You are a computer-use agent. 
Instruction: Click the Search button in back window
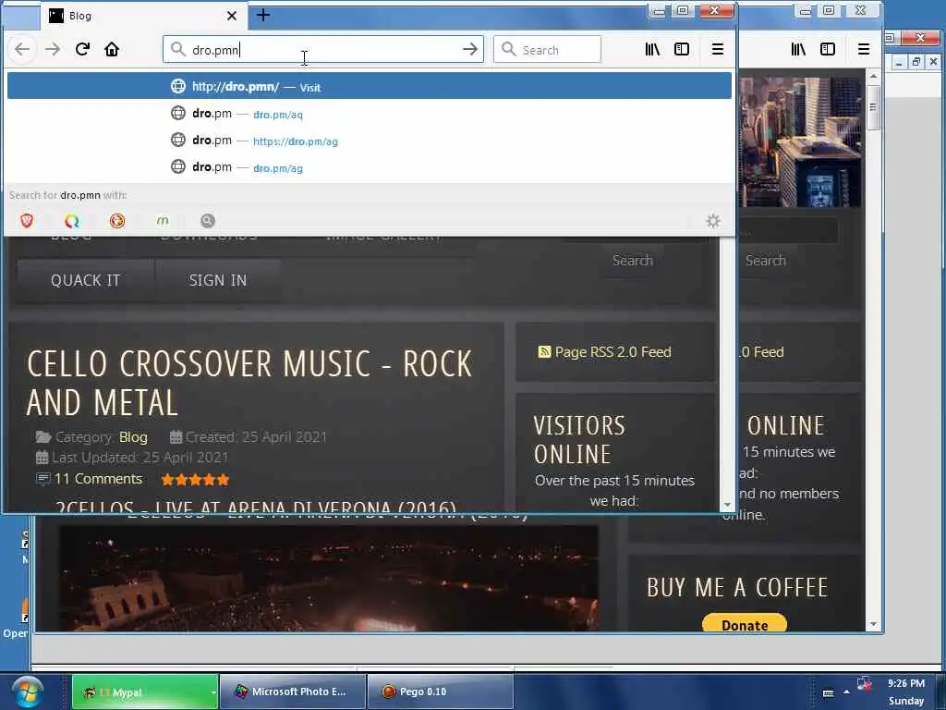(x=766, y=260)
